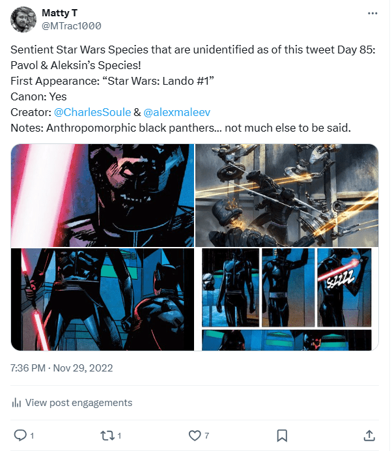Image resolution: width=392 pixels, height=451 pixels.
Task: Click the tweet text about anthropomorphic panthers
Action: coord(180,128)
